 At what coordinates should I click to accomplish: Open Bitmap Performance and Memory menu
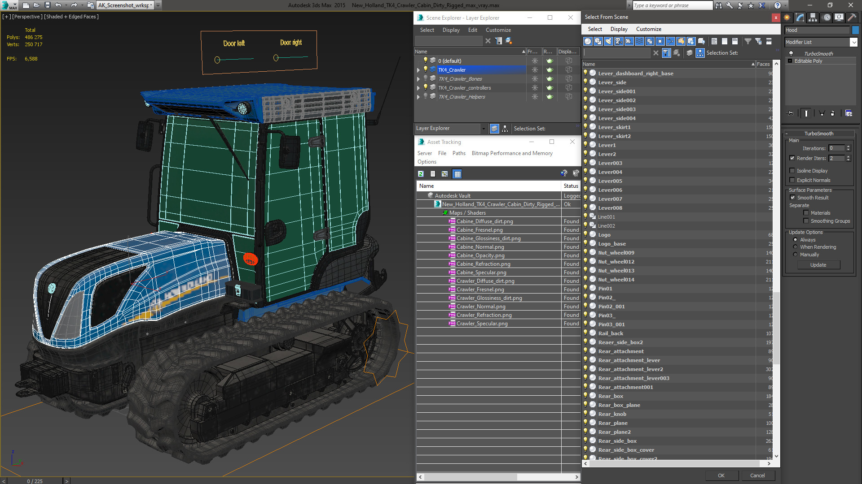click(x=512, y=153)
